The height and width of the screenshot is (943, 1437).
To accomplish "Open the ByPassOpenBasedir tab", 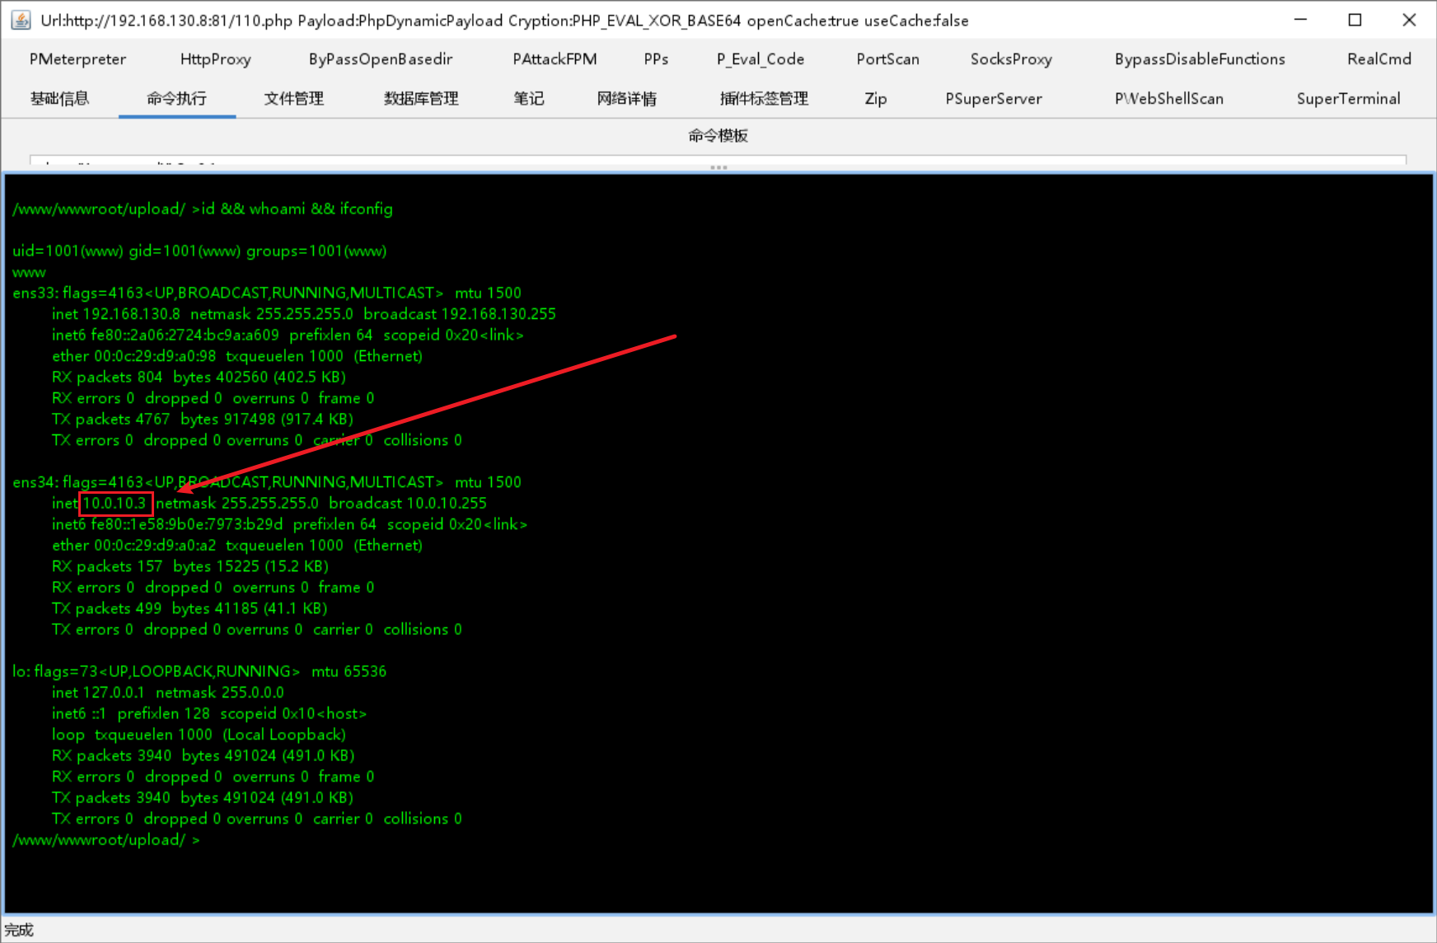I will 381,59.
